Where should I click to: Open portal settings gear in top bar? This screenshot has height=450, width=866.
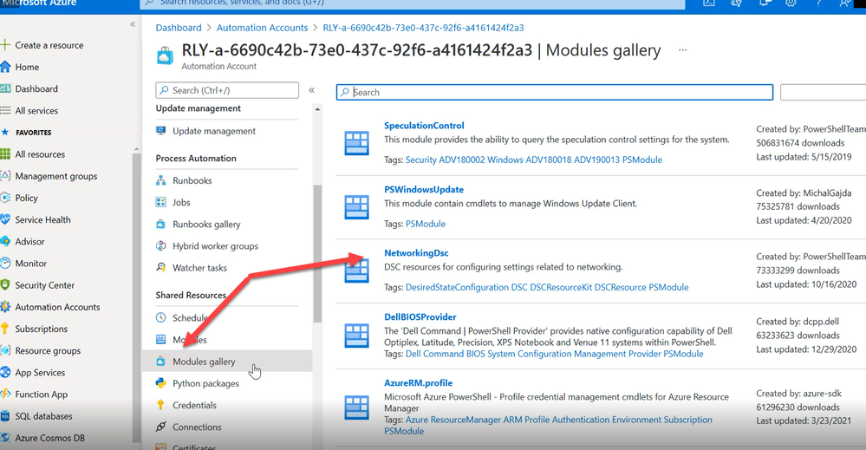(791, 3)
